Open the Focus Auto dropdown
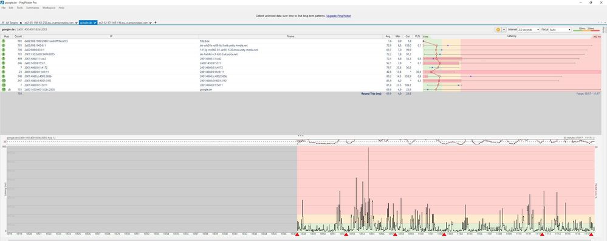Image resolution: width=607 pixels, height=241 pixels. point(560,29)
